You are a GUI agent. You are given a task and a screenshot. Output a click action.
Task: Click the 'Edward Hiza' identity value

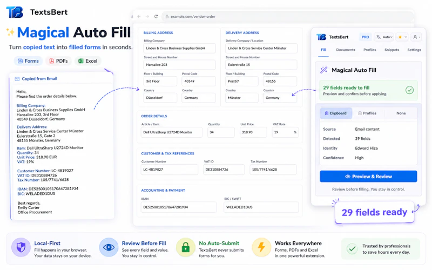366,148
